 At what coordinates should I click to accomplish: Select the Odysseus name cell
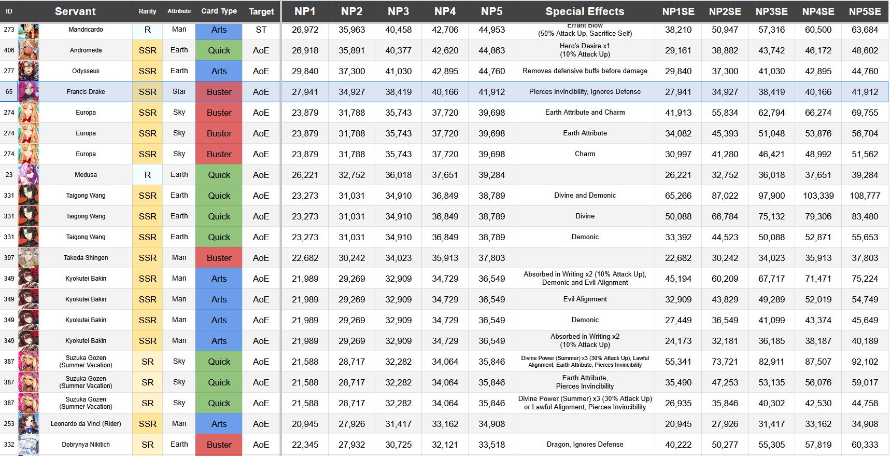(86, 71)
